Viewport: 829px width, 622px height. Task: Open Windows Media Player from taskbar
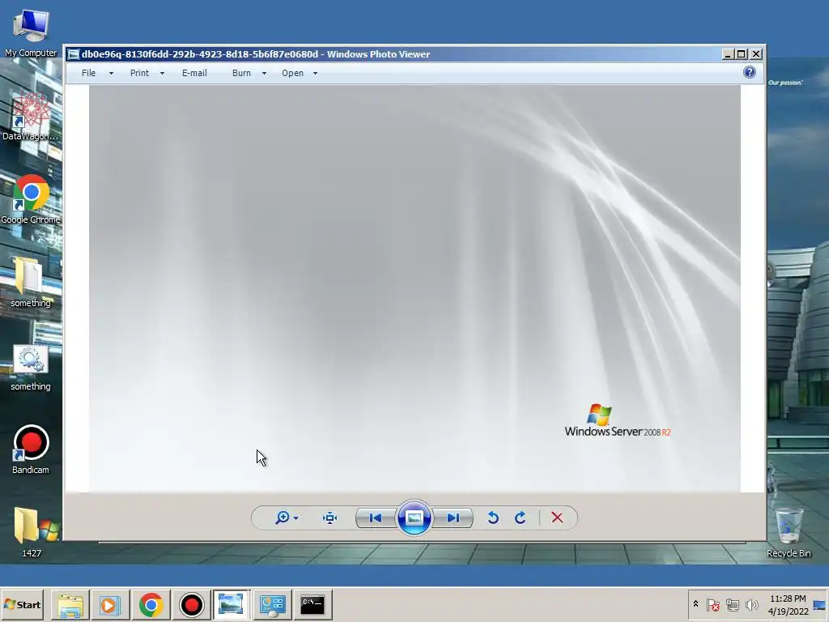110,604
